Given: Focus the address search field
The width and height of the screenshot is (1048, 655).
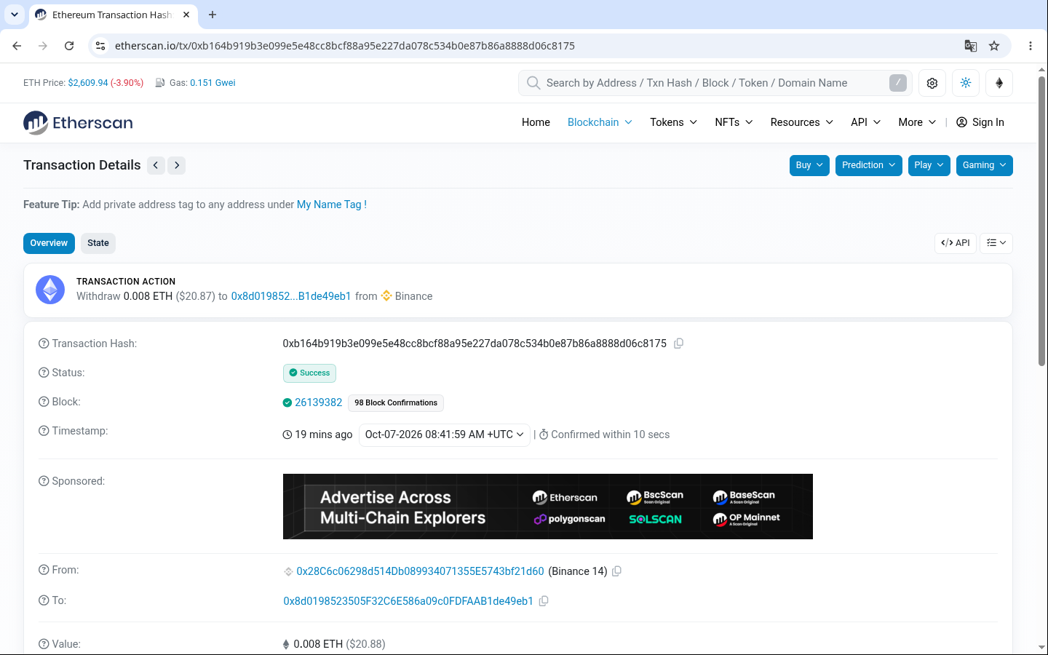Looking at the screenshot, I should 715,83.
